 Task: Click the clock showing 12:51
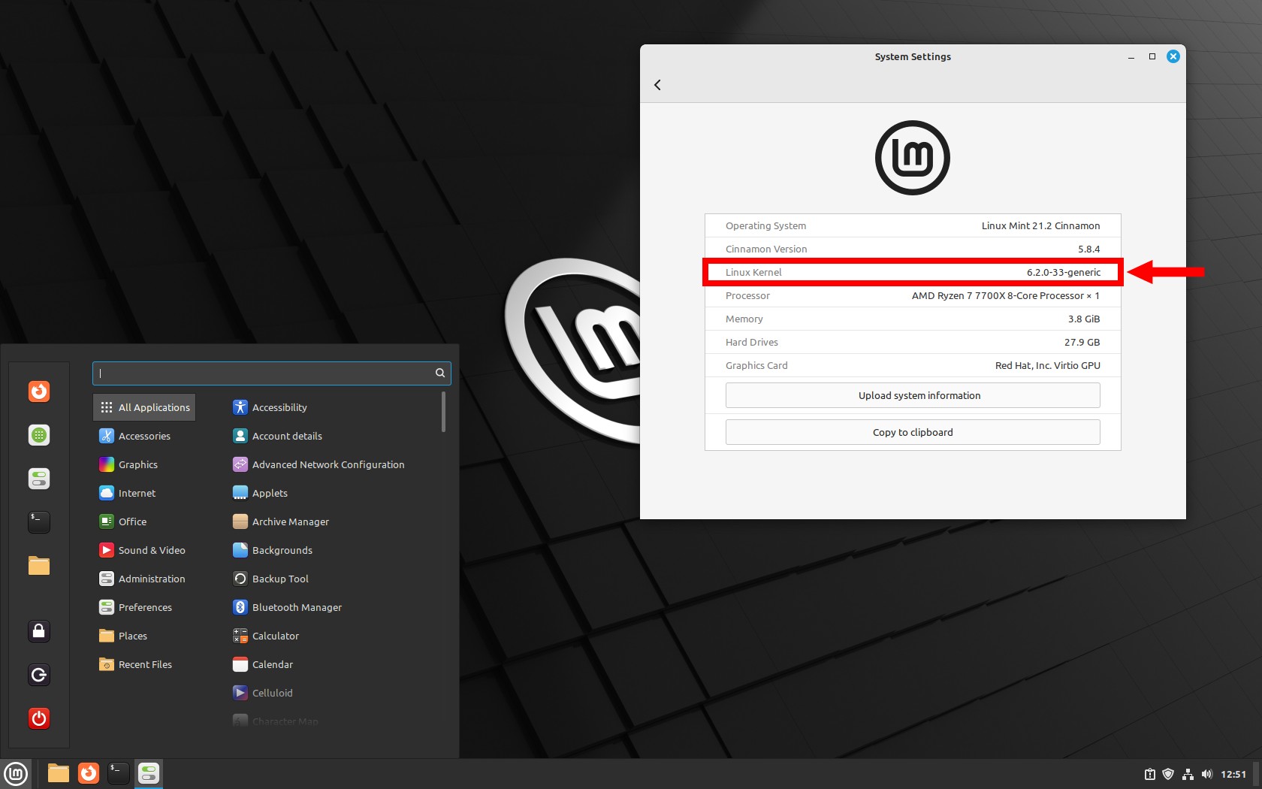pos(1233,774)
